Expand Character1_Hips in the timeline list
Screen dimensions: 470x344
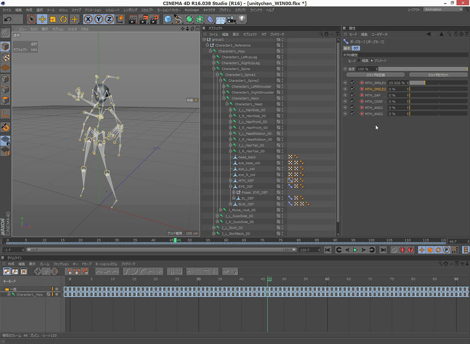(x=9, y=294)
